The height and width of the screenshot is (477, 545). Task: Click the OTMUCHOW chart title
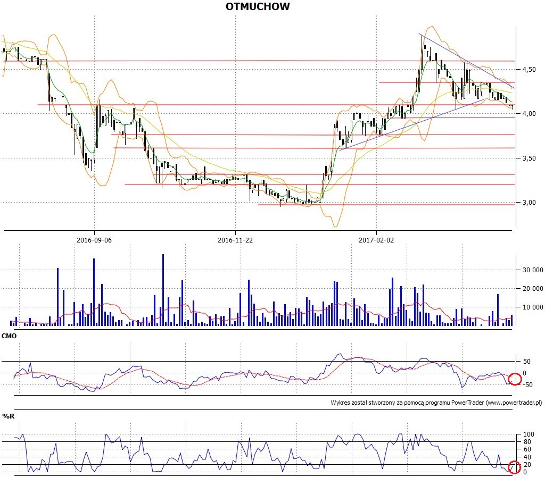[x=258, y=6]
